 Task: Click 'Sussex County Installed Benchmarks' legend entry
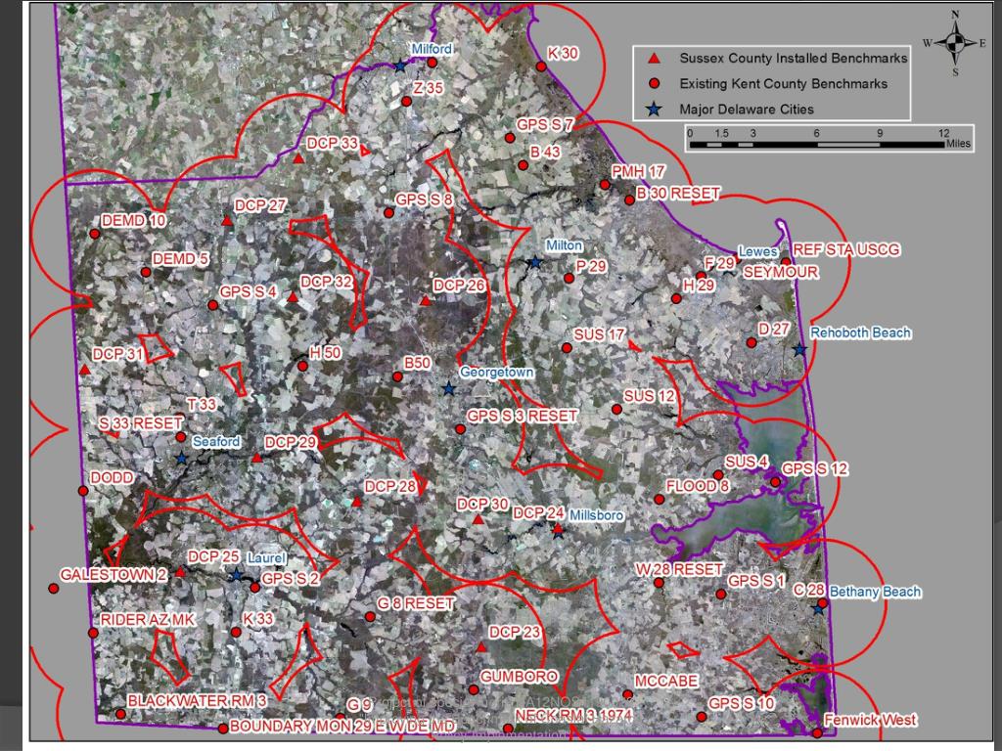coord(793,58)
